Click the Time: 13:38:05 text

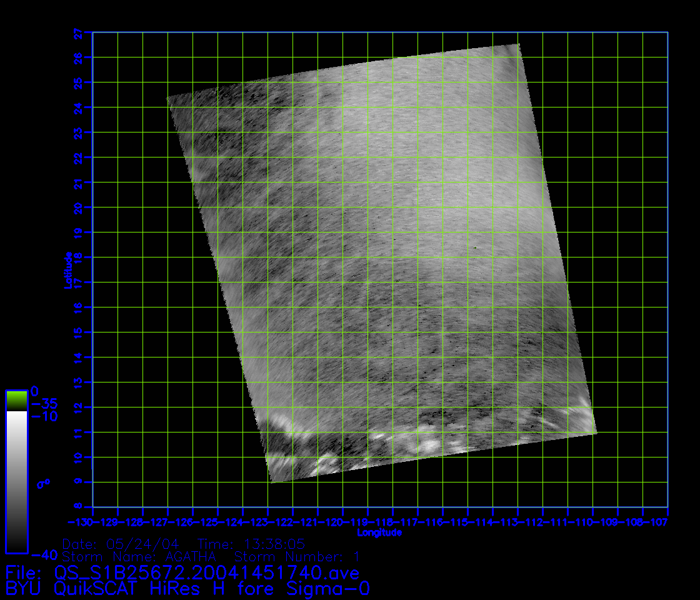pos(251,544)
